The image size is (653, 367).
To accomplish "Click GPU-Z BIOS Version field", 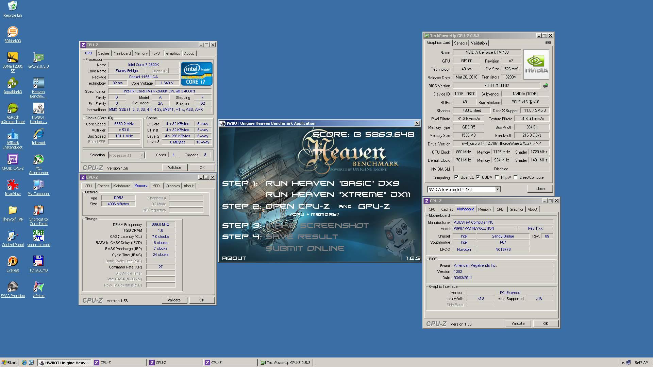I will click(x=497, y=86).
